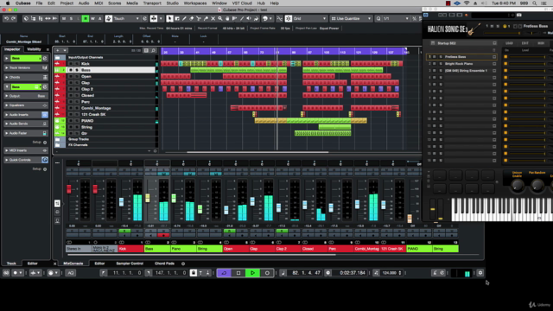Select the Glue tool

point(206,18)
